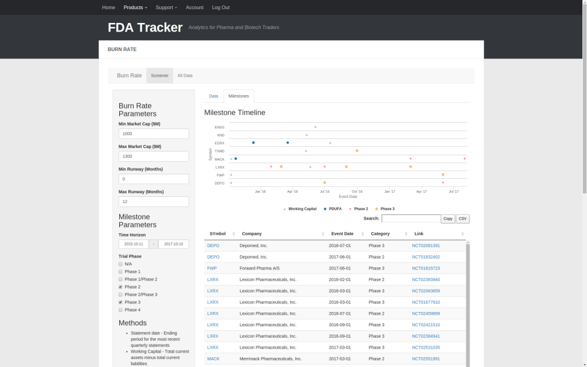Expand the Support dropdown menu
Screen dimensions: 587x367
click(167, 7)
